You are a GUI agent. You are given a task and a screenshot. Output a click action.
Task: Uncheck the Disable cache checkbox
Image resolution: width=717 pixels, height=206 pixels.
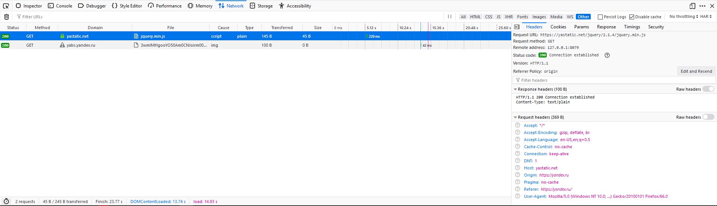tap(632, 17)
